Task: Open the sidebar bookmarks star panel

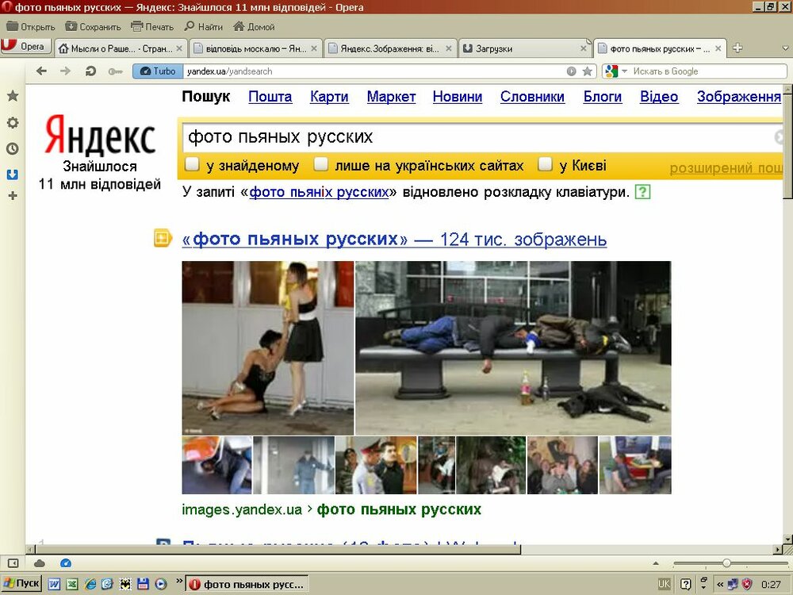Action: 13,96
